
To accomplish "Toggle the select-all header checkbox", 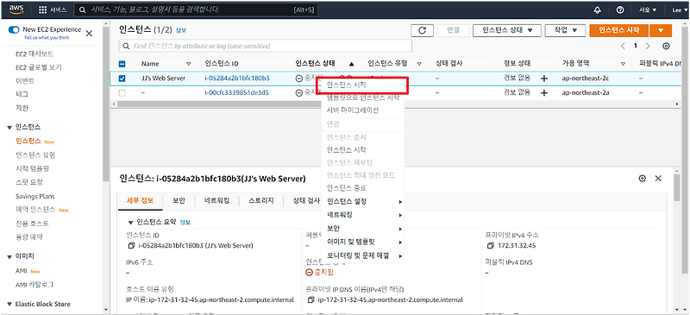I will pyautogui.click(x=122, y=64).
